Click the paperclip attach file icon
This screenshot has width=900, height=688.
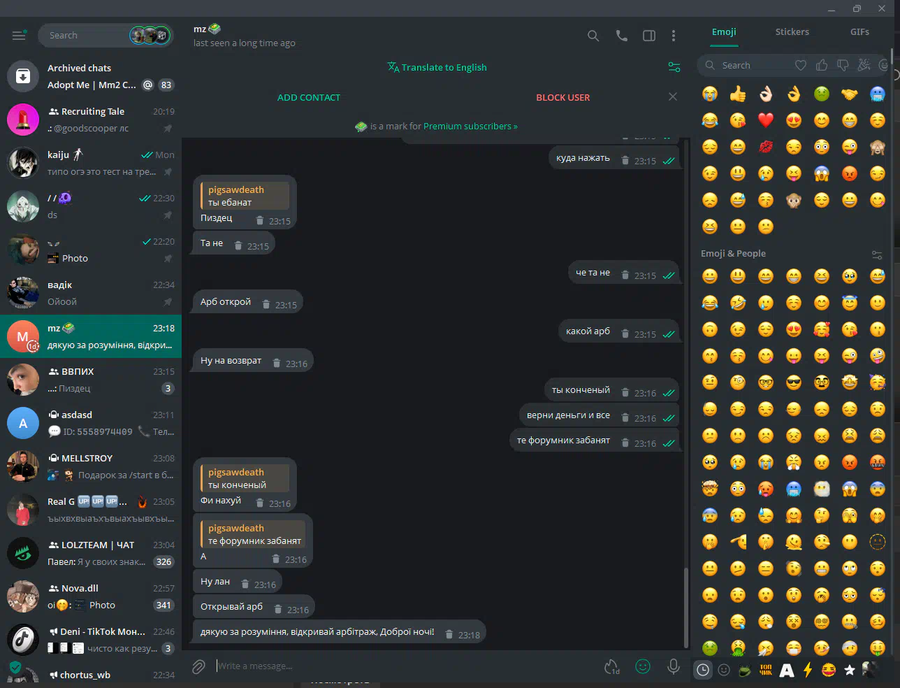tap(198, 667)
